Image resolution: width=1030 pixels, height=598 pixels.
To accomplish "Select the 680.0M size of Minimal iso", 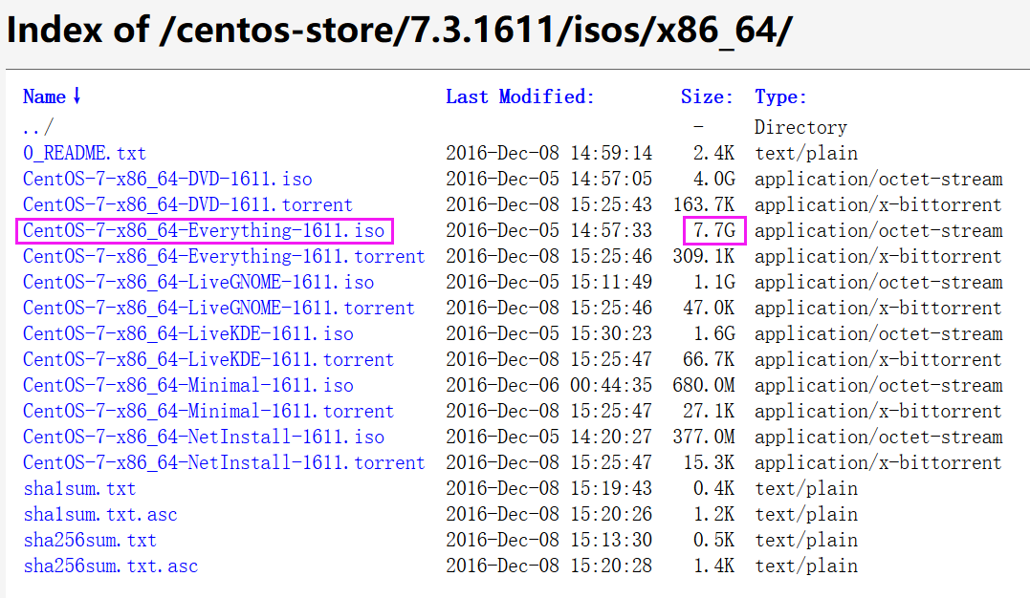I will (x=704, y=385).
